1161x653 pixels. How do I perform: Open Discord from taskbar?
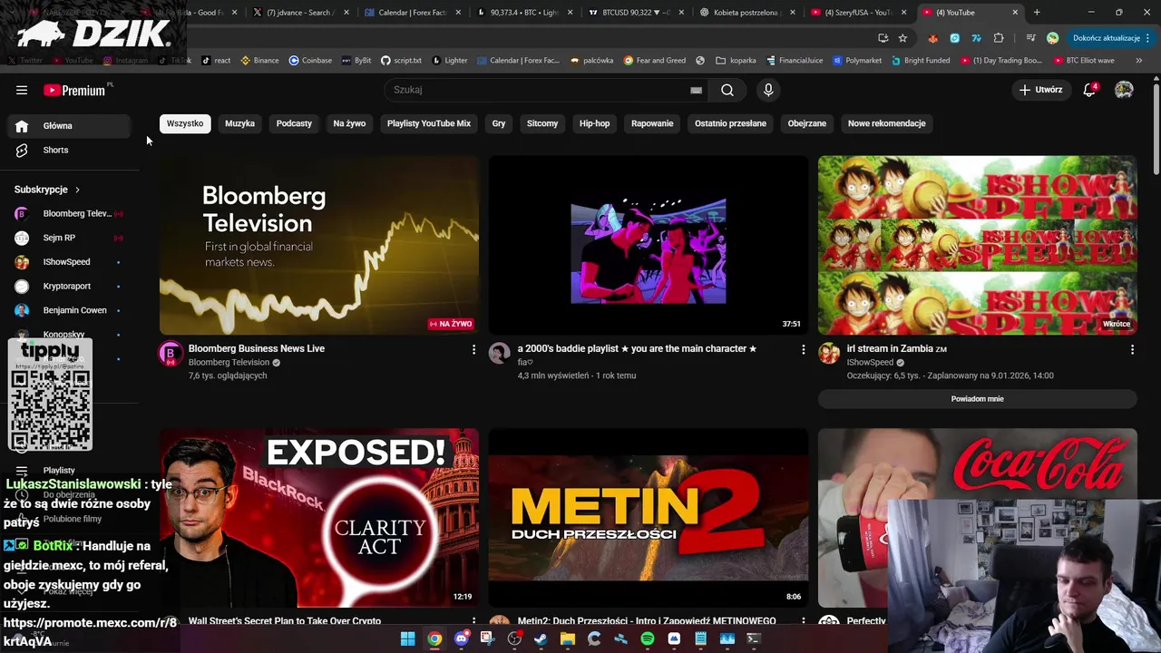pyautogui.click(x=461, y=638)
